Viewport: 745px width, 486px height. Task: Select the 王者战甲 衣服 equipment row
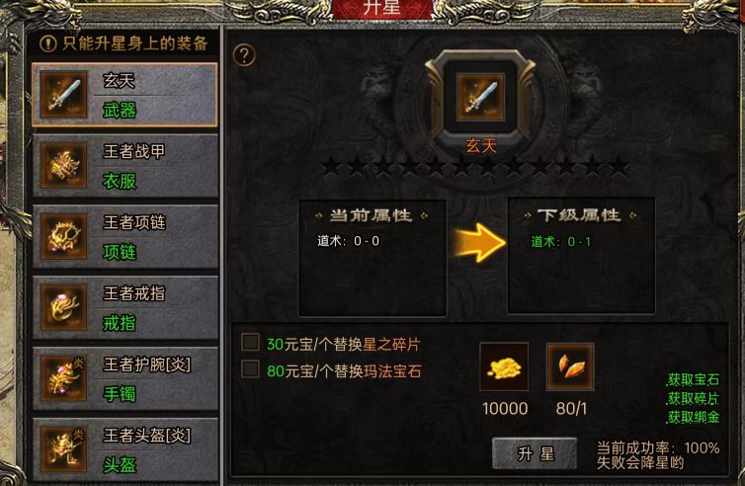click(x=124, y=166)
